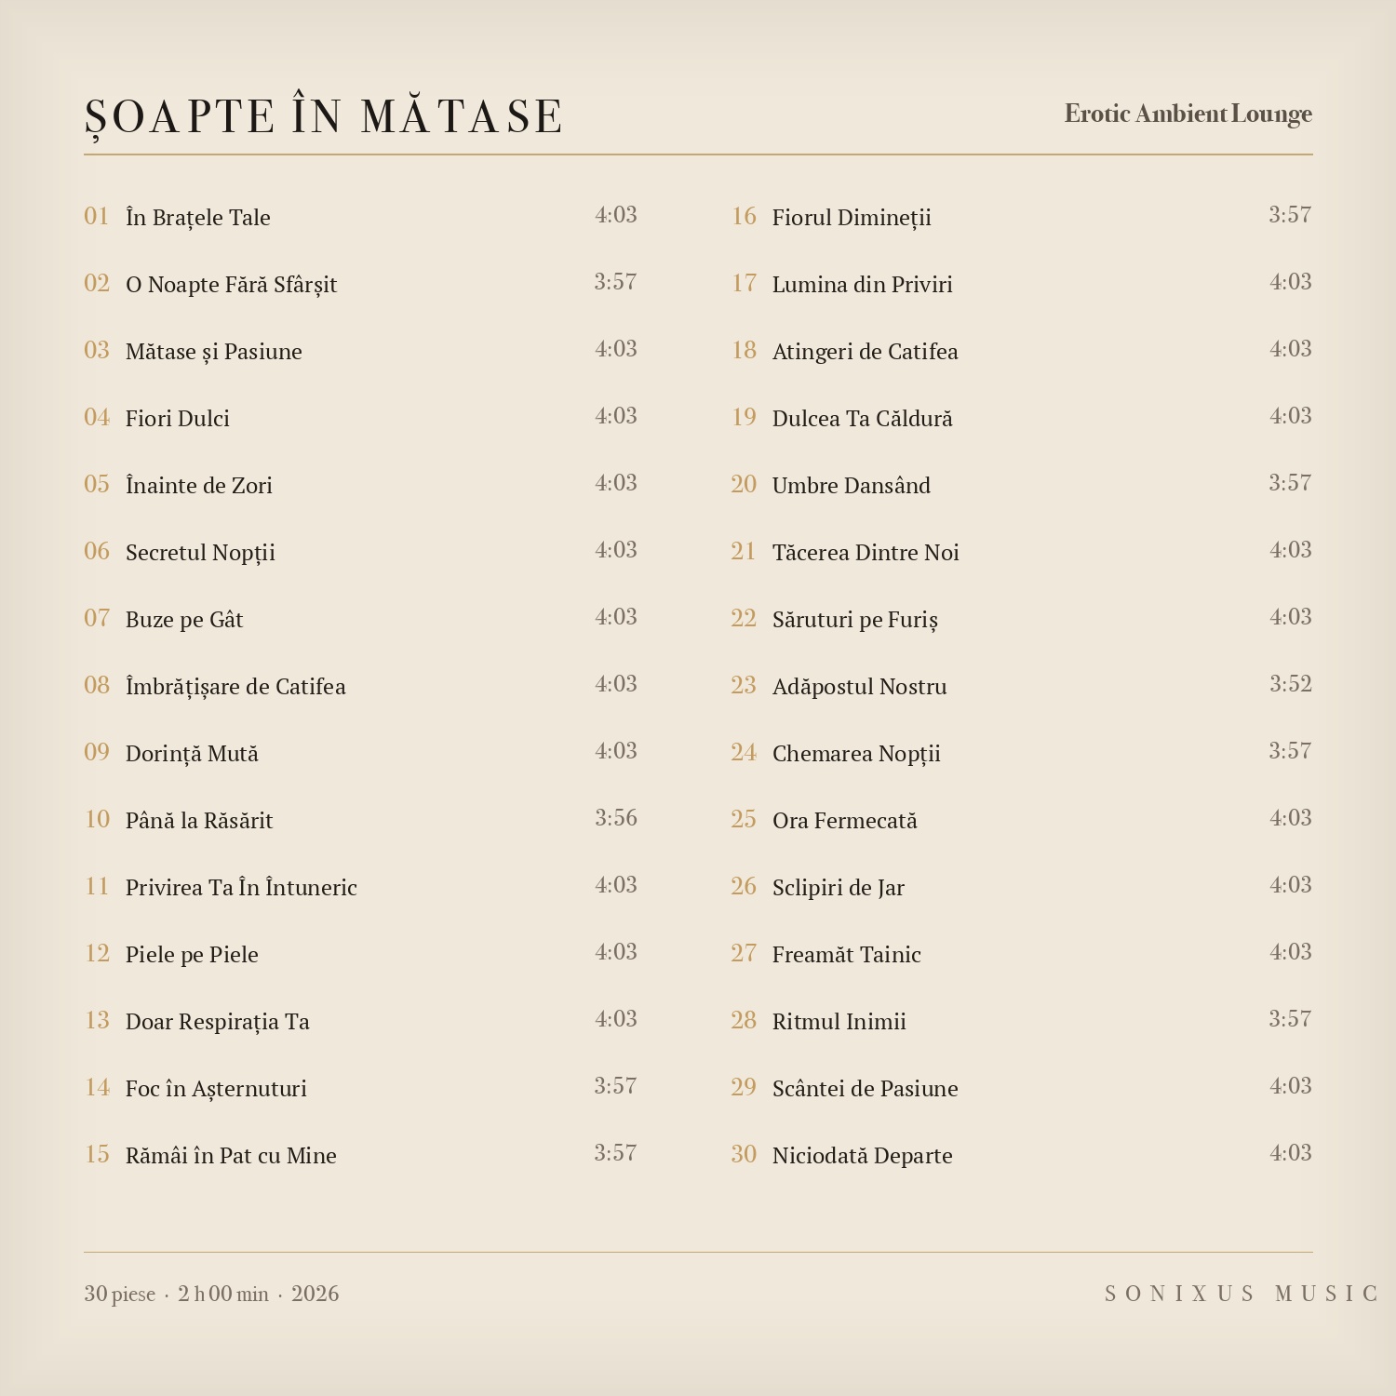The height and width of the screenshot is (1396, 1396).
Task: Select the track "Foc în Așternuturi"
Action: click(216, 1088)
